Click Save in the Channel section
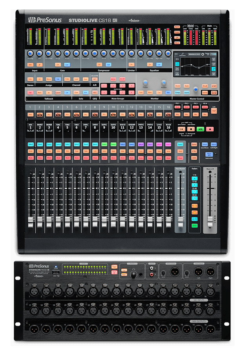The width and height of the screenshot is (245, 359). (x=85, y=79)
